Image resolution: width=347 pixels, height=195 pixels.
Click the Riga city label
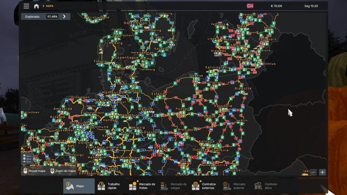[241, 26]
